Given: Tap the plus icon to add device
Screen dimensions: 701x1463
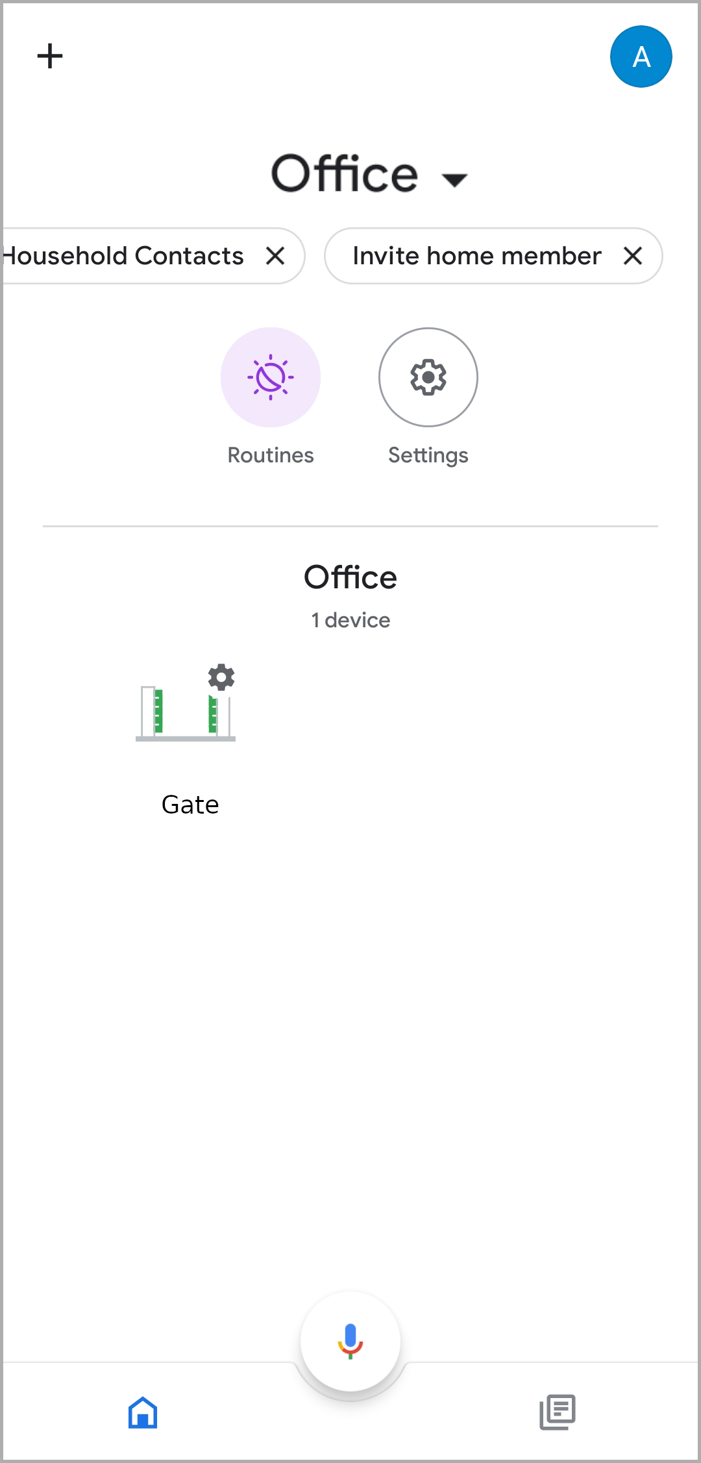Looking at the screenshot, I should (50, 56).
